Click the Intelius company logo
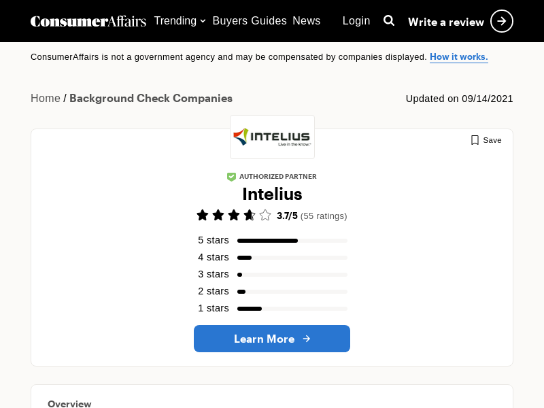This screenshot has width=544, height=408. [x=273, y=137]
